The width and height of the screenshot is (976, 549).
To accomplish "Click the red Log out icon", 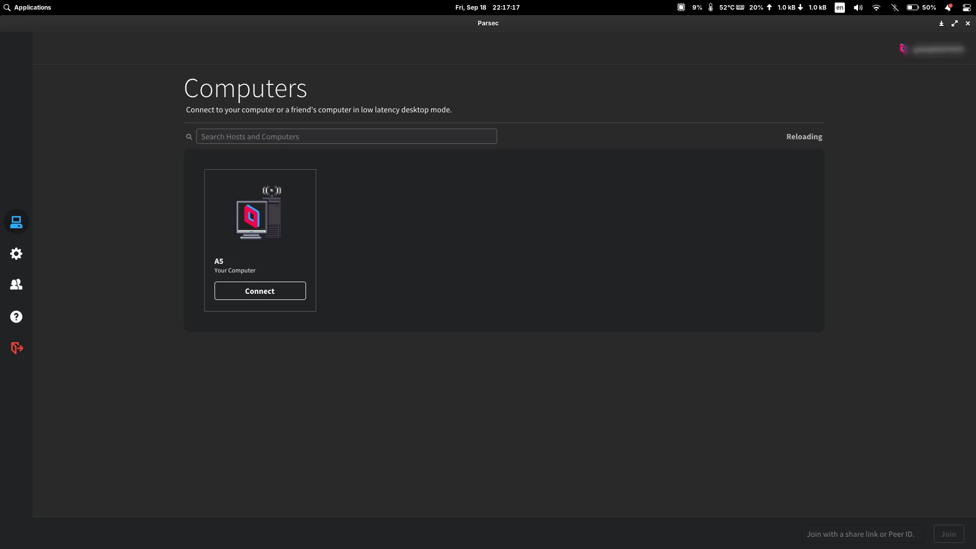I will pos(17,348).
